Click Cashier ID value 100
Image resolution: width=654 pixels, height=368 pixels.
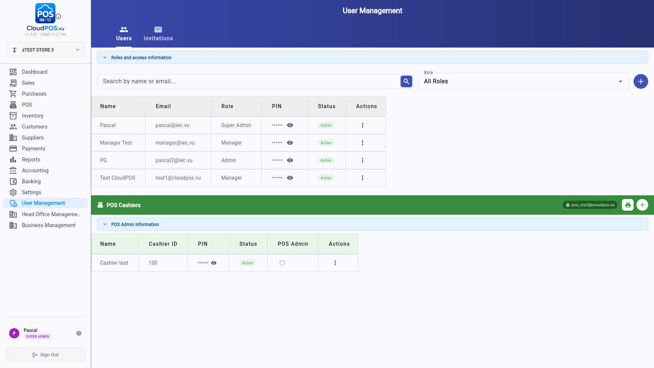pos(153,263)
